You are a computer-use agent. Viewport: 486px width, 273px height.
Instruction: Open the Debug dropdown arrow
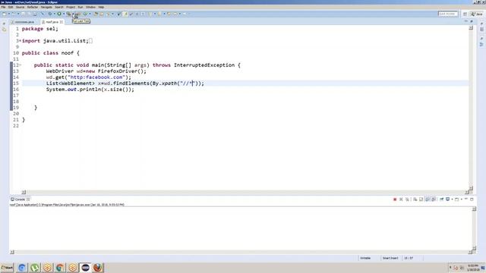[x=54, y=14]
